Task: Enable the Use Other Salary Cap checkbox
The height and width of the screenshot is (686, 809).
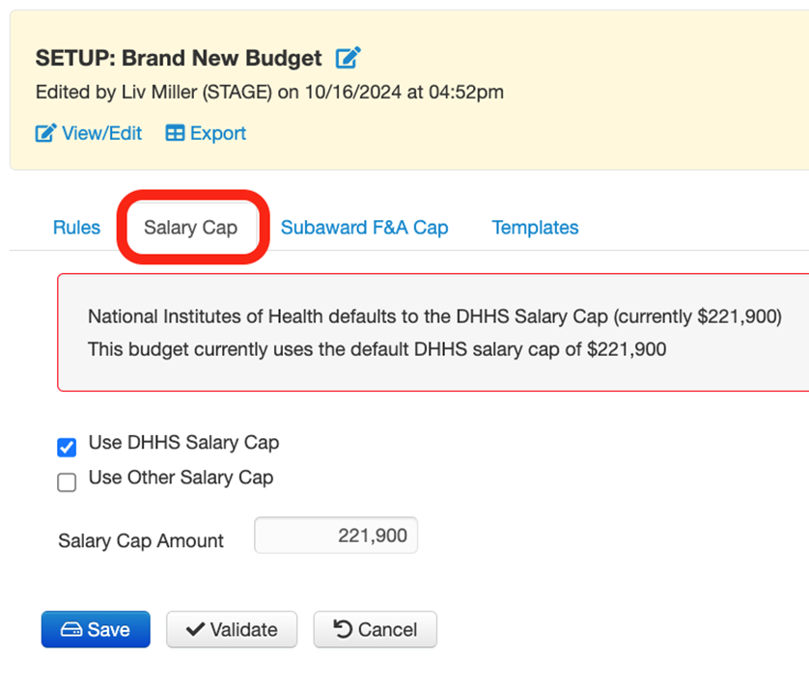Action: click(67, 482)
